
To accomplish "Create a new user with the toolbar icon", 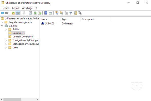I will click(x=57, y=13).
